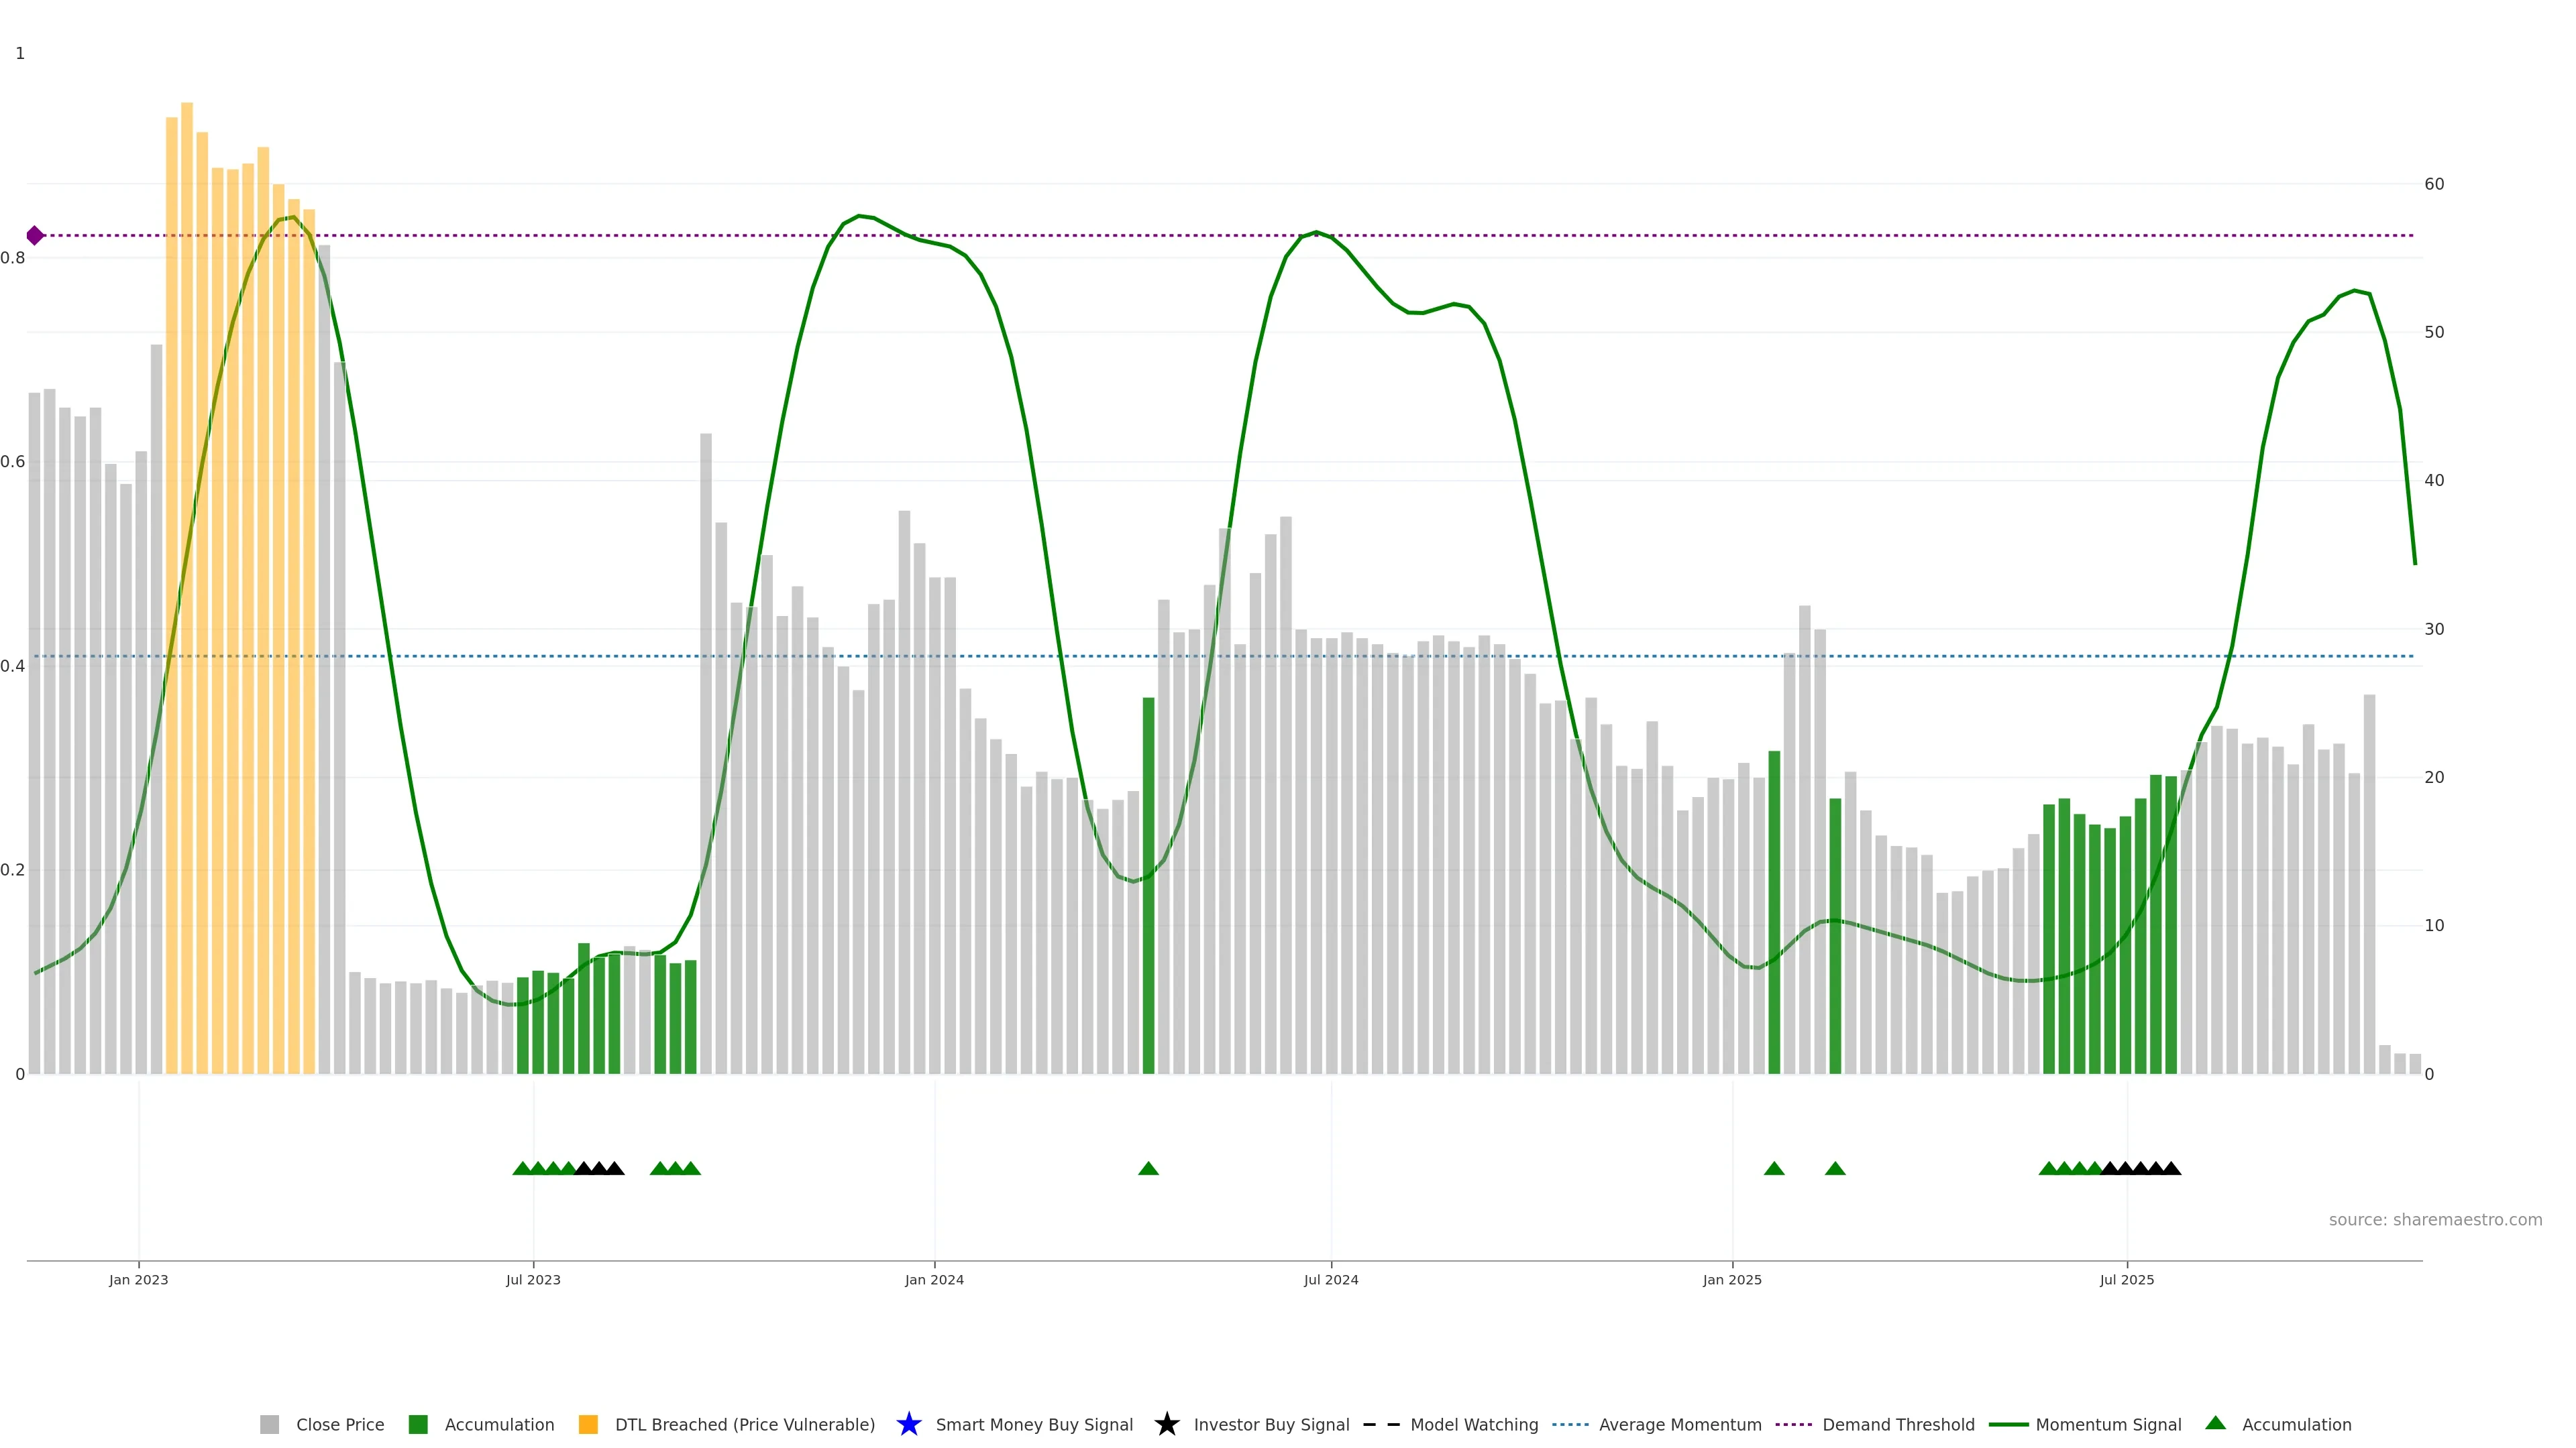Screen dimensions: 2576x1448
Task: Click the orange DTL Breached legend swatch
Action: 588,1424
